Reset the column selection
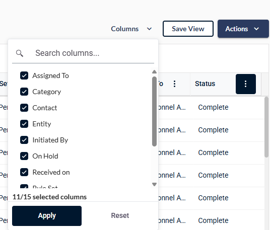This screenshot has height=230, width=270. [x=120, y=215]
